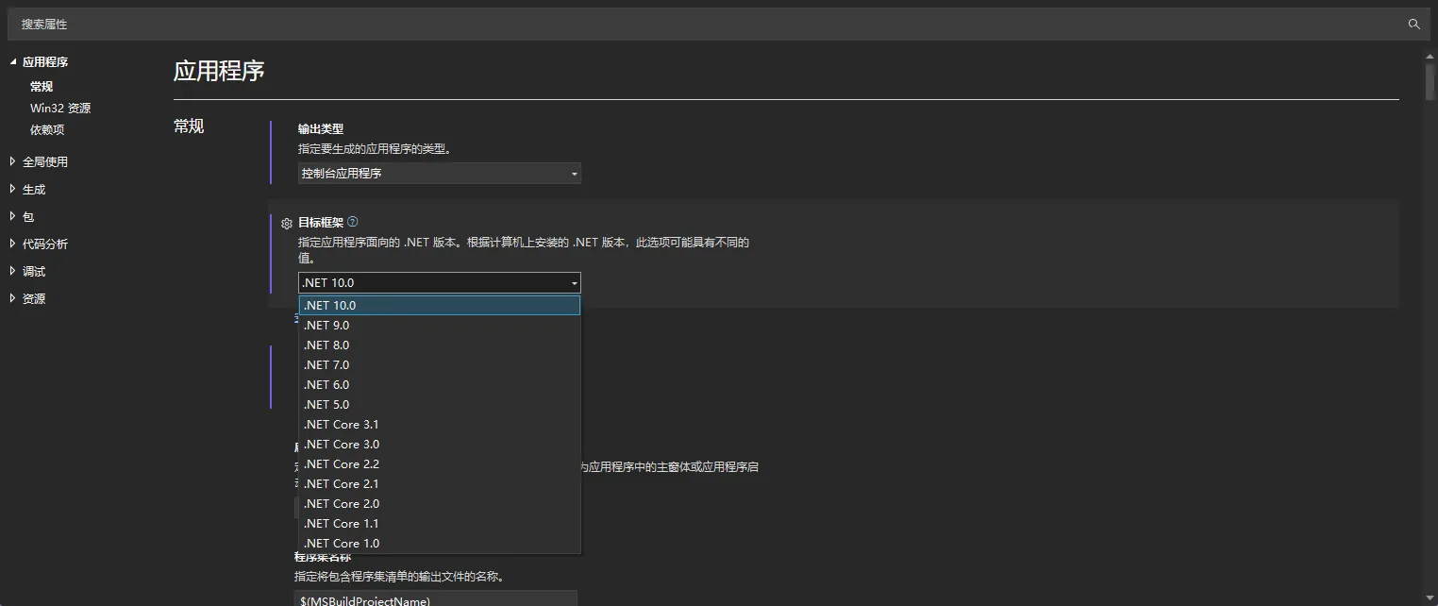The width and height of the screenshot is (1438, 606).
Task: Click the scrollbar up arrow
Action: pyautogui.click(x=1430, y=56)
